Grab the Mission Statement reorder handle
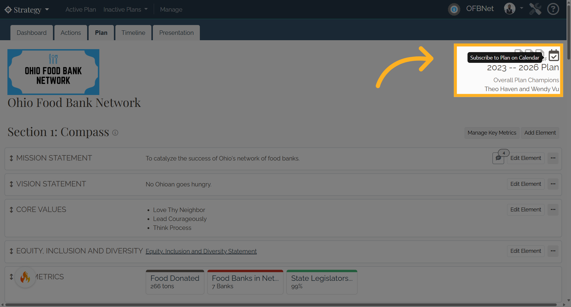The height and width of the screenshot is (307, 571). [x=11, y=158]
